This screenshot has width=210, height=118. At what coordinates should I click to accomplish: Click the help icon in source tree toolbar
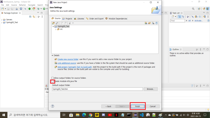[x=156, y=23]
